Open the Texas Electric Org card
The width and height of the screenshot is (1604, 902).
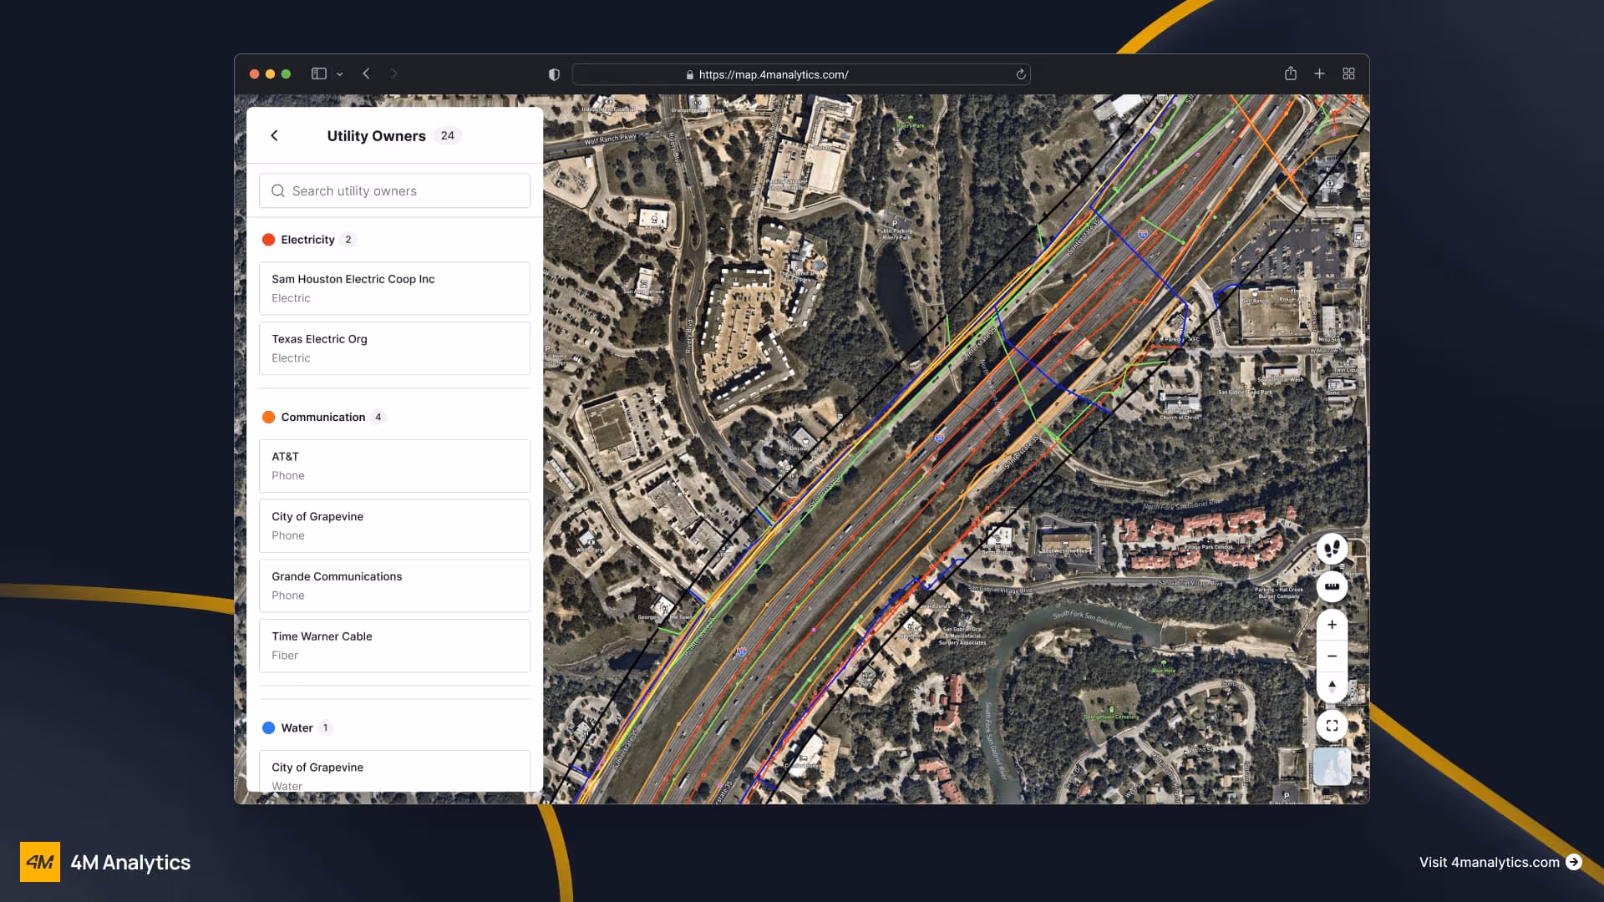(x=394, y=348)
